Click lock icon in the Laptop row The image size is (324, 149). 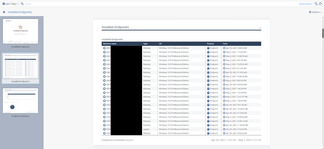(208, 129)
